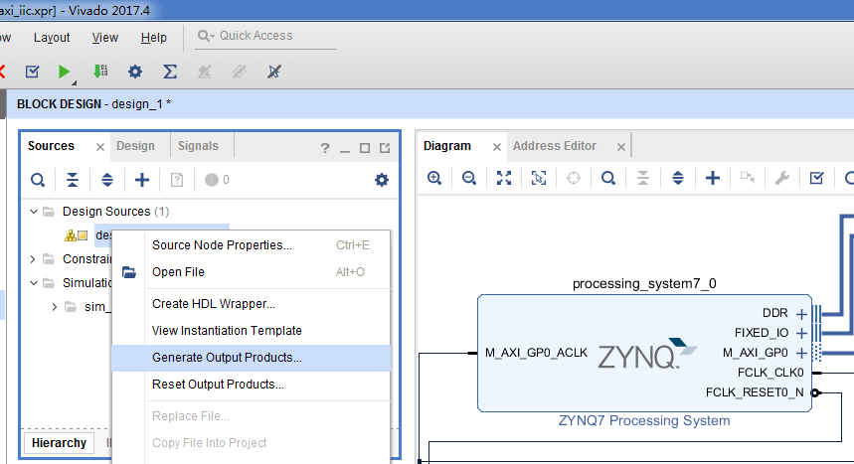Click the Quick Access search field
Screen dimensions: 854x464
pyautogui.click(x=265, y=36)
